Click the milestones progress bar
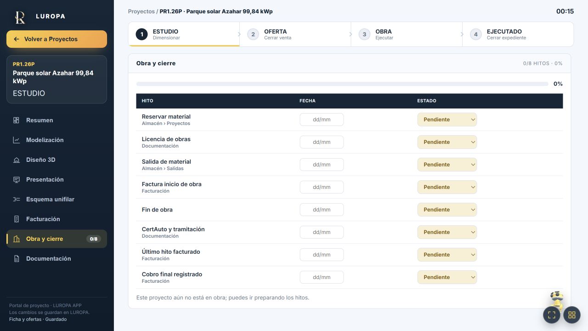This screenshot has width=588, height=331. [x=342, y=84]
